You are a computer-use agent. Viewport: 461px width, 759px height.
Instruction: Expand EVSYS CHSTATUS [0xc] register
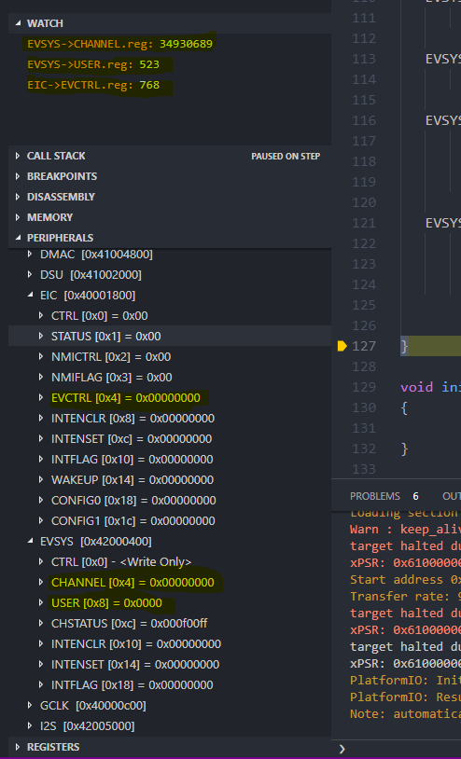tap(42, 624)
